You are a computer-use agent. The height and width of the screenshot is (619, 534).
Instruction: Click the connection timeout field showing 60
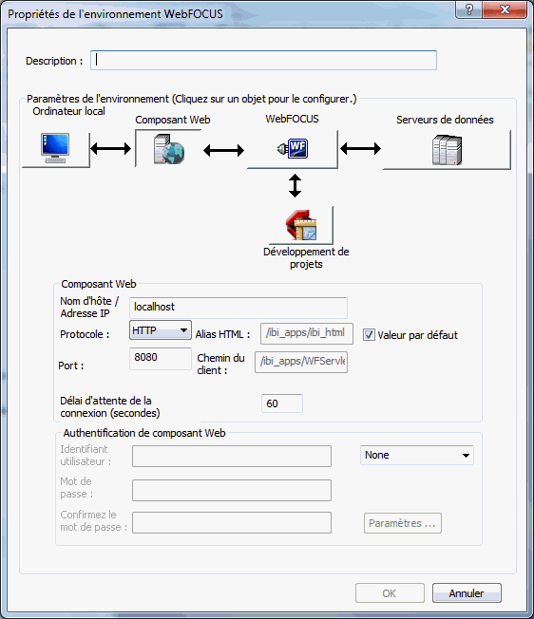click(282, 403)
